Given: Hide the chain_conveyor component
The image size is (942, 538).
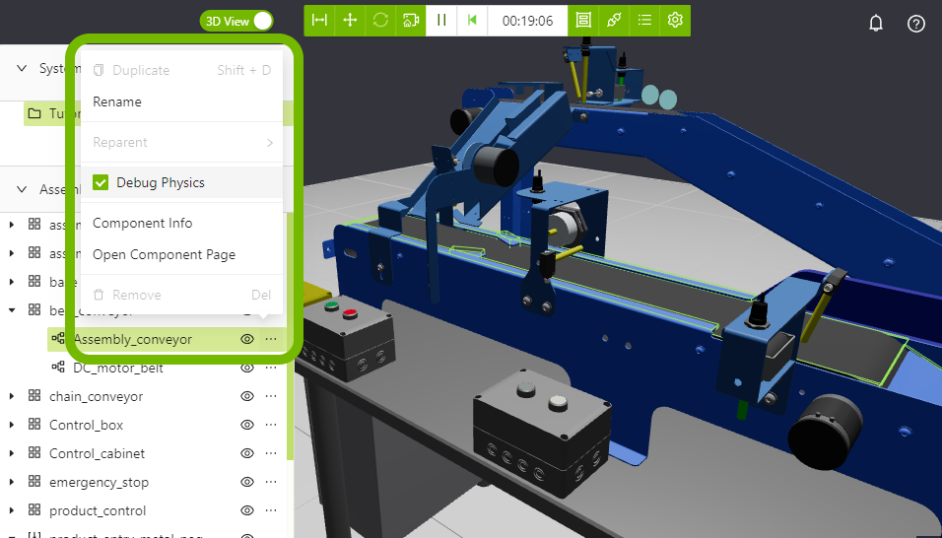Looking at the screenshot, I should 247,397.
